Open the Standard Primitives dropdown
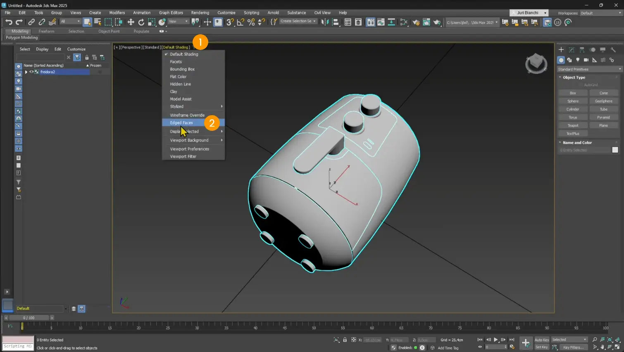The width and height of the screenshot is (624, 352). (589, 69)
